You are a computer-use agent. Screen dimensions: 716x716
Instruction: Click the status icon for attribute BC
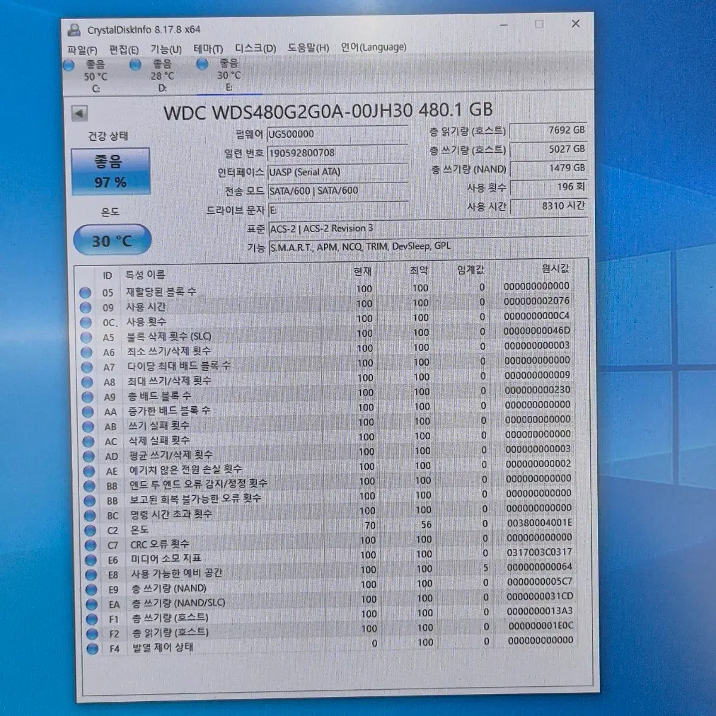[90, 516]
